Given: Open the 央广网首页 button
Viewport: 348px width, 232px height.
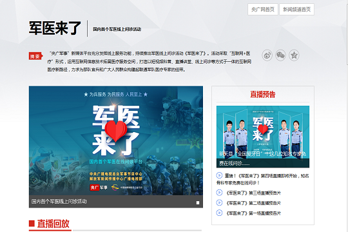Looking at the screenshot, I should tap(263, 9).
